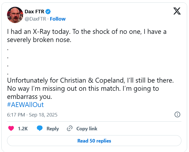Click the chain link icon
The height and width of the screenshot is (152, 189).
click(x=70, y=128)
